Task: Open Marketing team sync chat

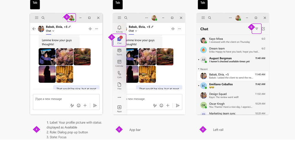Action: tap(233, 113)
